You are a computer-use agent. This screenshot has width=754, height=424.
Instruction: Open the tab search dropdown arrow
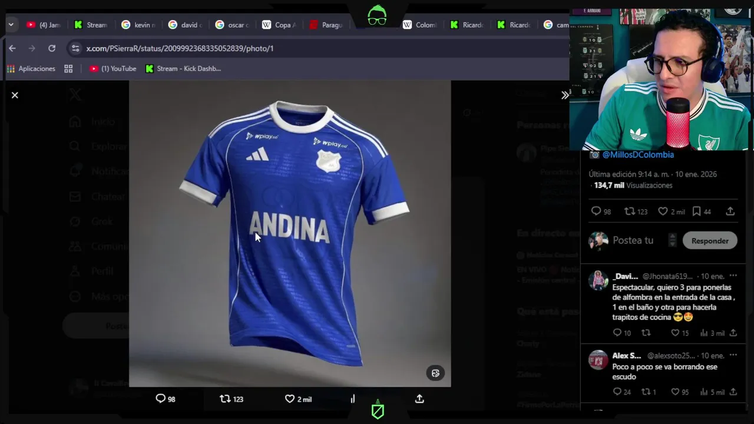pos(11,25)
